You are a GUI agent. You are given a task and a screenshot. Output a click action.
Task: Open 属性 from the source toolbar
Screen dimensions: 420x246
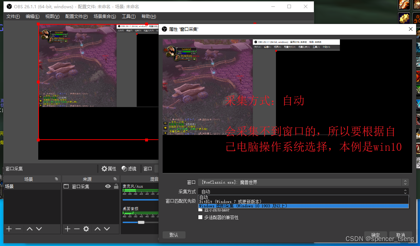coord(109,168)
